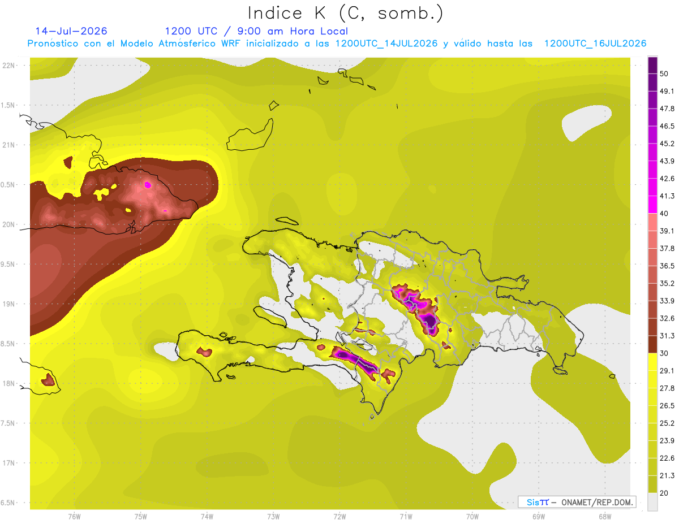679x524 pixels.
Task: Click the legend value '42.6'
Action: pyautogui.click(x=667, y=179)
